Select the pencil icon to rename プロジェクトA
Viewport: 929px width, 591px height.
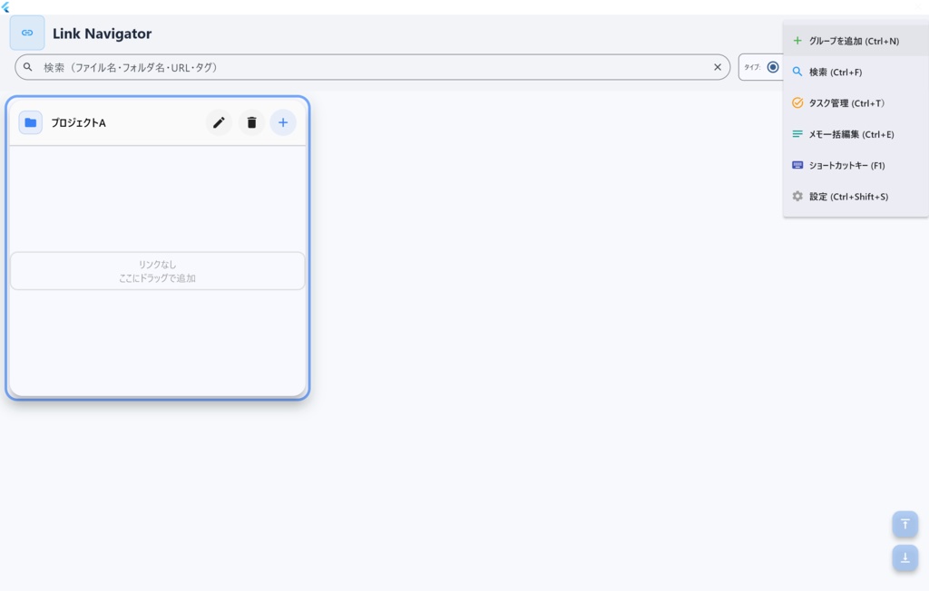tap(218, 121)
